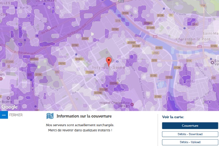Click the metro icon on Rue de Tolbiac

coord(16,8)
